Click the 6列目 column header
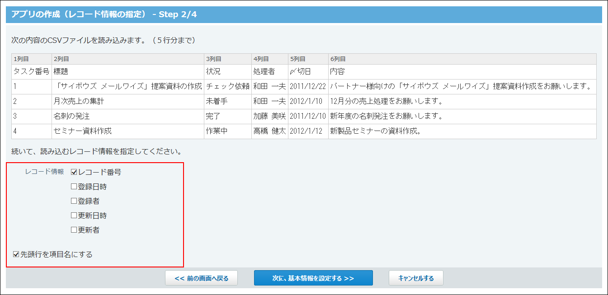608x295 pixels. 462,59
